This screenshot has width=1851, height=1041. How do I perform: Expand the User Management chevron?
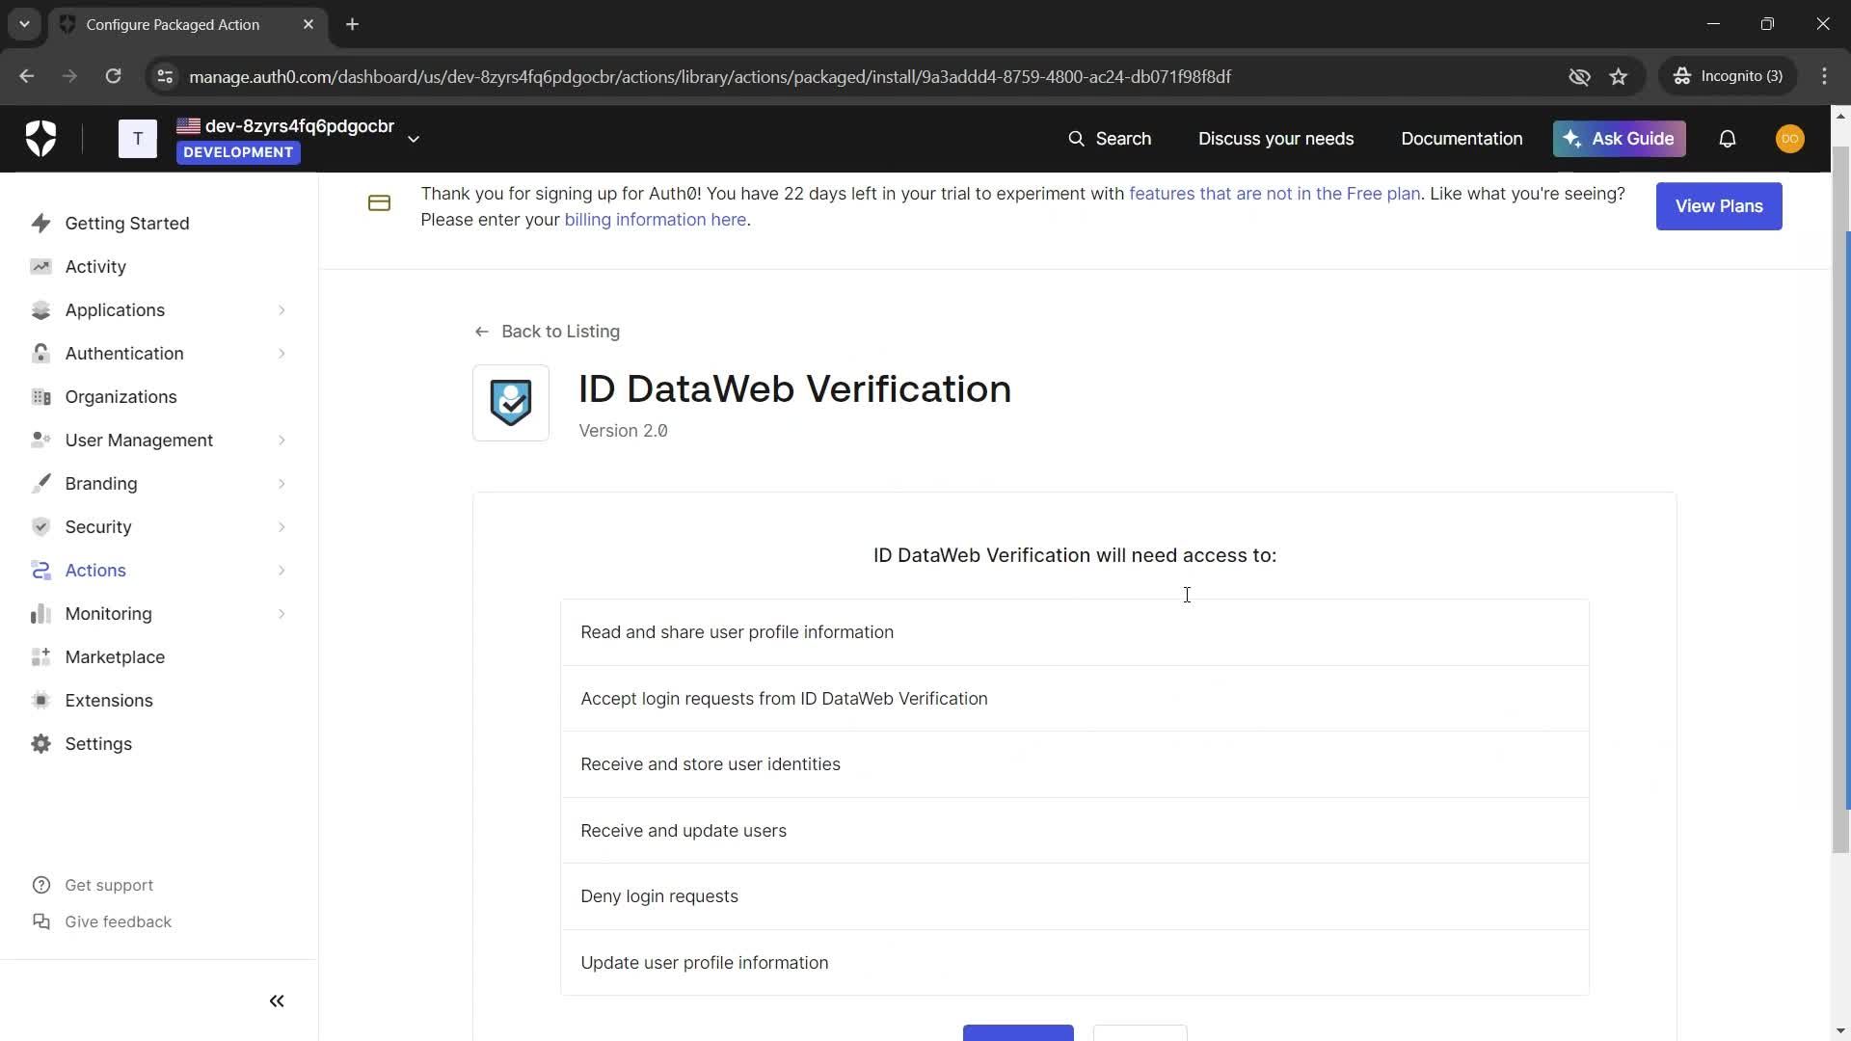(x=282, y=440)
